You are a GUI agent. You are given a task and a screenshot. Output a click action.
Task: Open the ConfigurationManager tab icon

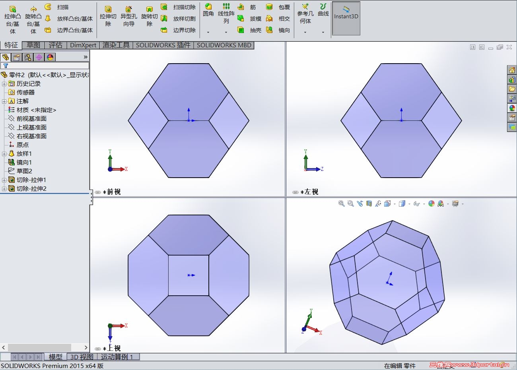28,57
